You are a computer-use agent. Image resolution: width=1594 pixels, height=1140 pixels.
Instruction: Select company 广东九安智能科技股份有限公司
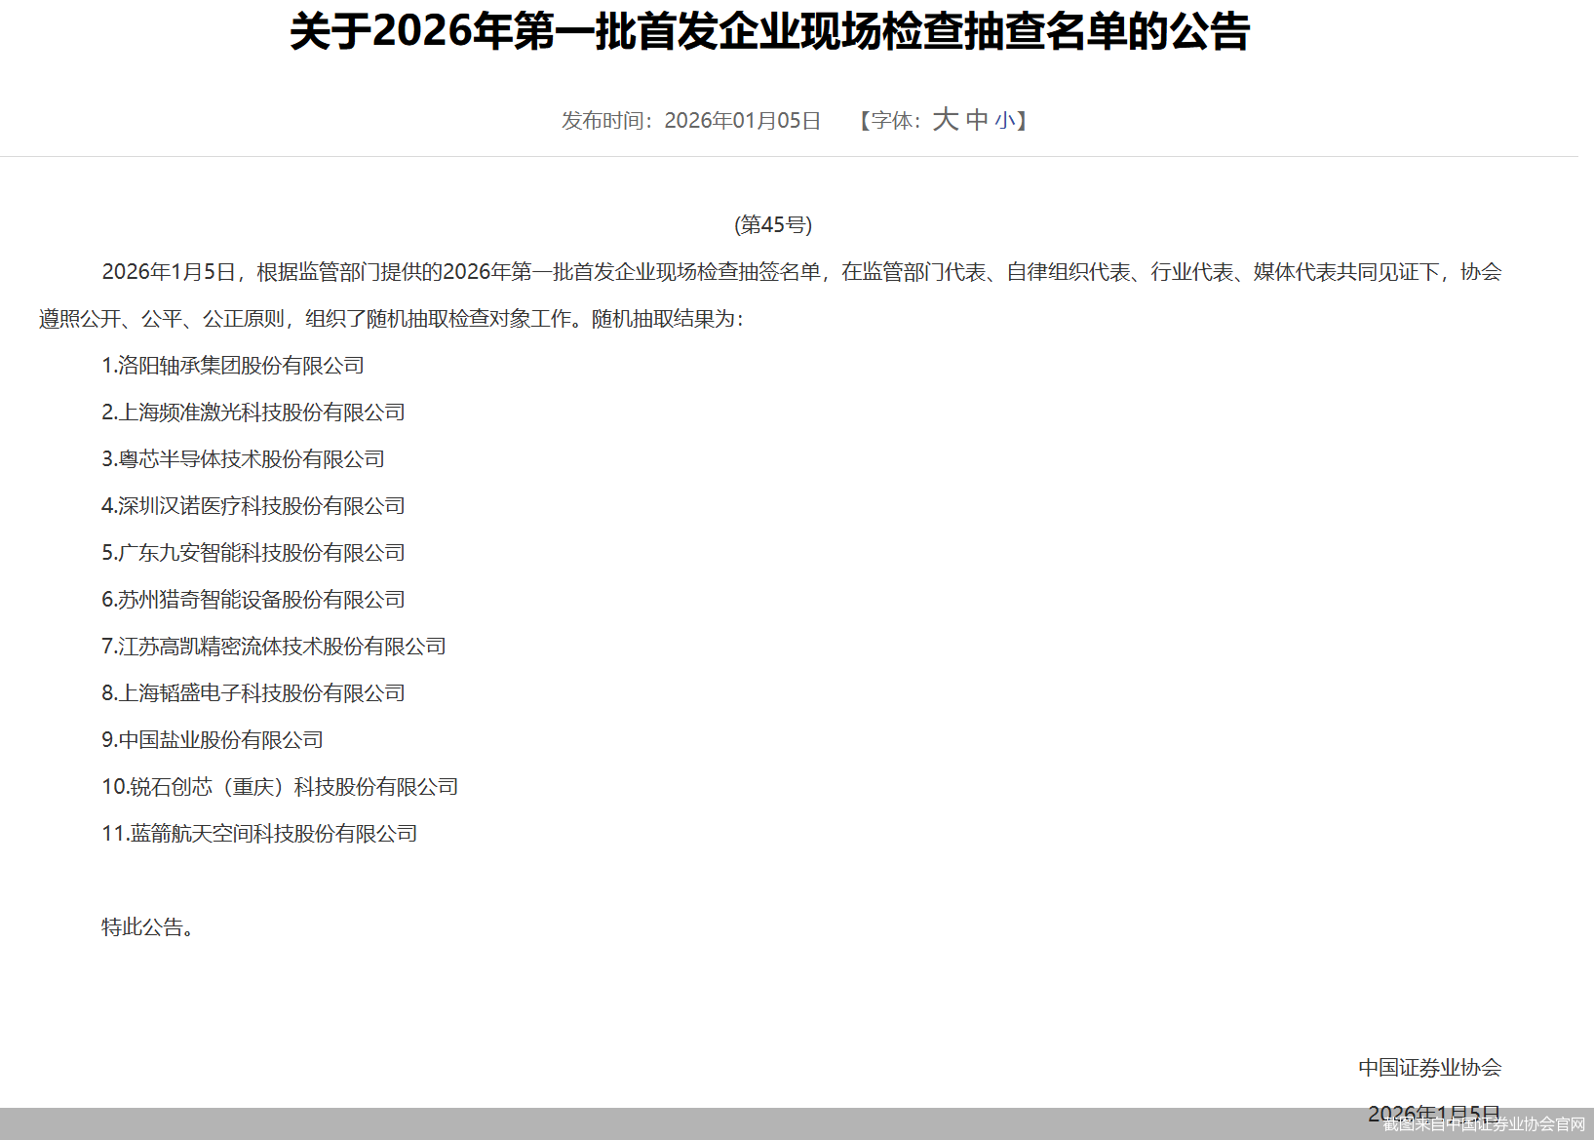click(253, 552)
